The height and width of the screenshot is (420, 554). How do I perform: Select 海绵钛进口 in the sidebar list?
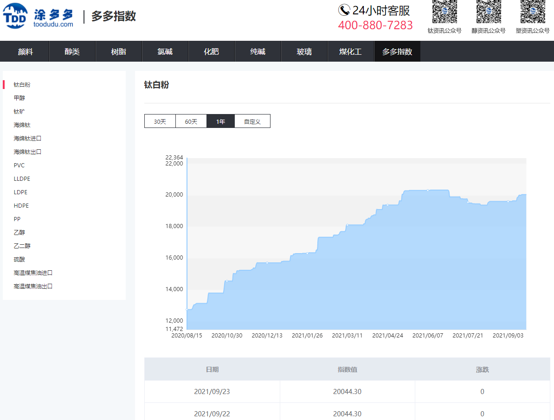(x=27, y=139)
